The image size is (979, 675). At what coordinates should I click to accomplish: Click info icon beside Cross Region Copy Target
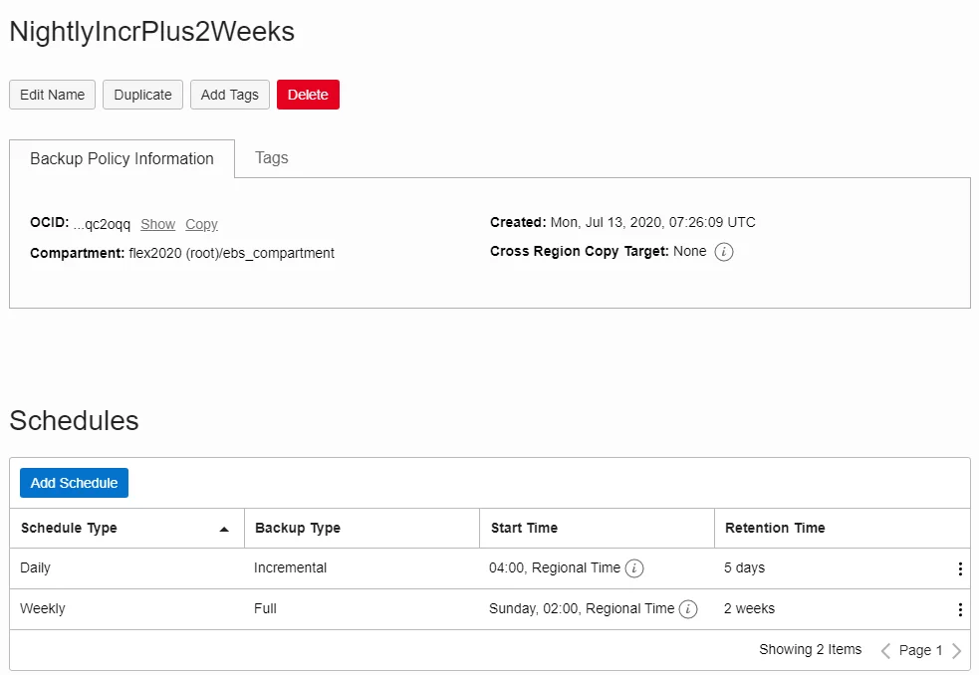724,252
